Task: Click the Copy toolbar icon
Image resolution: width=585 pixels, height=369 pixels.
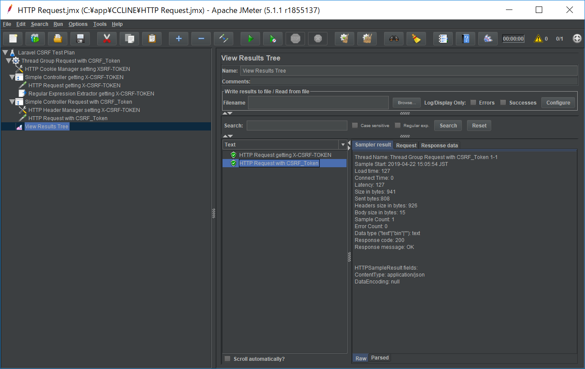Action: (x=129, y=38)
